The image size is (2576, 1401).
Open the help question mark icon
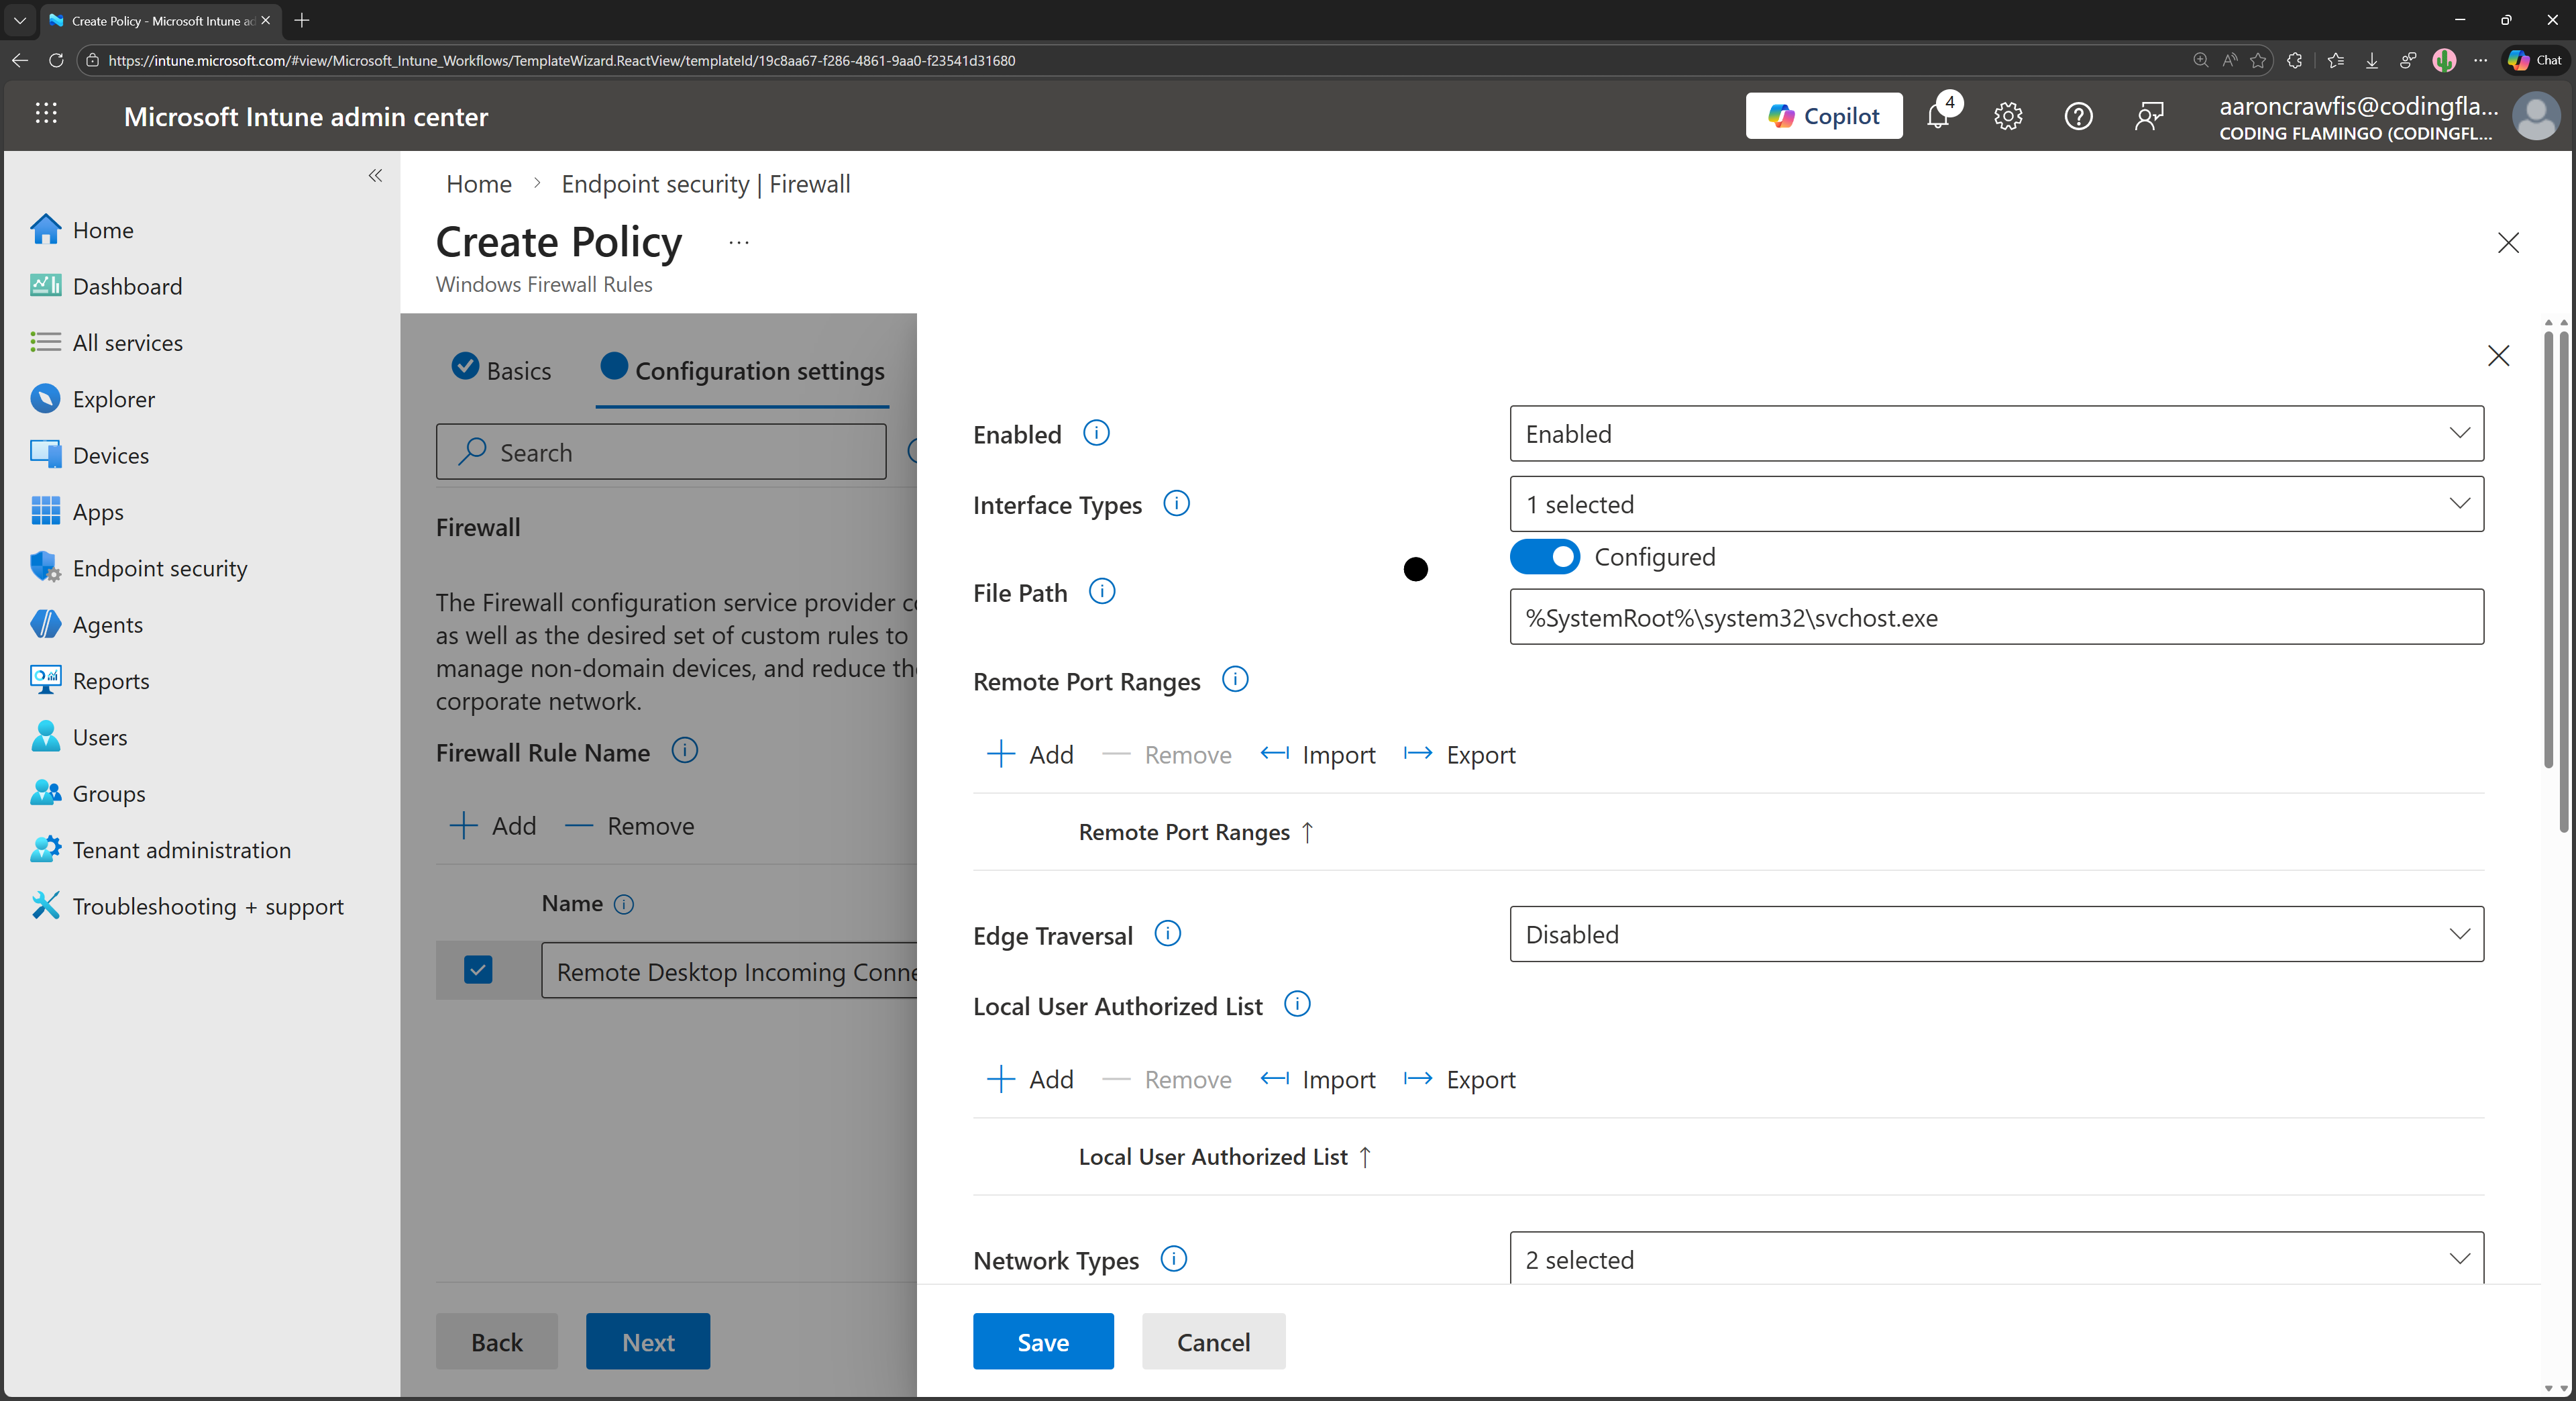2078,116
